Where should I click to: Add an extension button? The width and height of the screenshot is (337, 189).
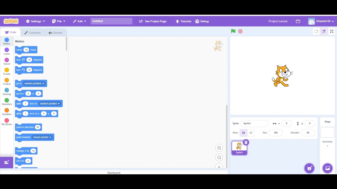coord(7,162)
